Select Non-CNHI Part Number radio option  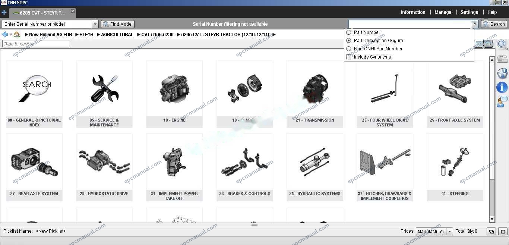[x=349, y=49]
